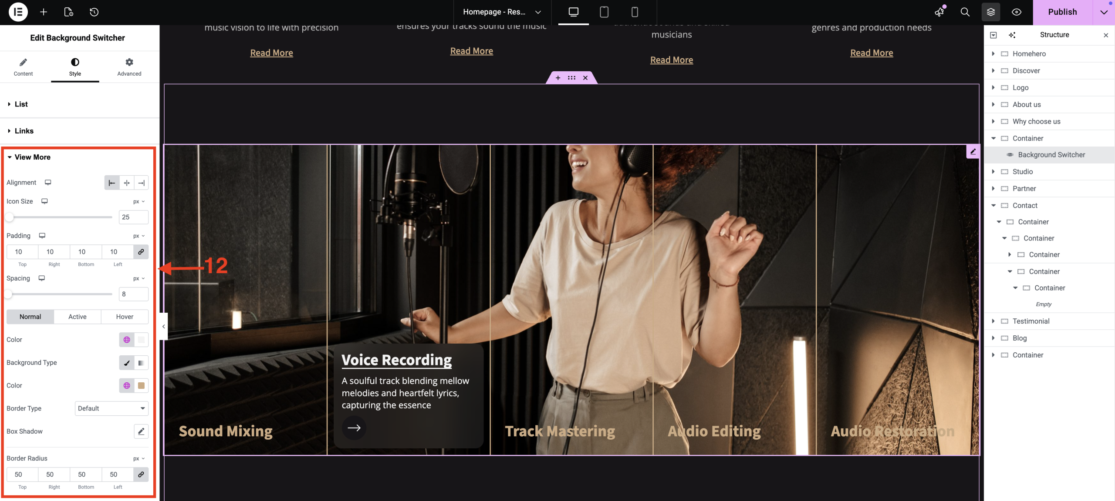Open the Finder search magnifier icon
1115x501 pixels.
coord(965,12)
